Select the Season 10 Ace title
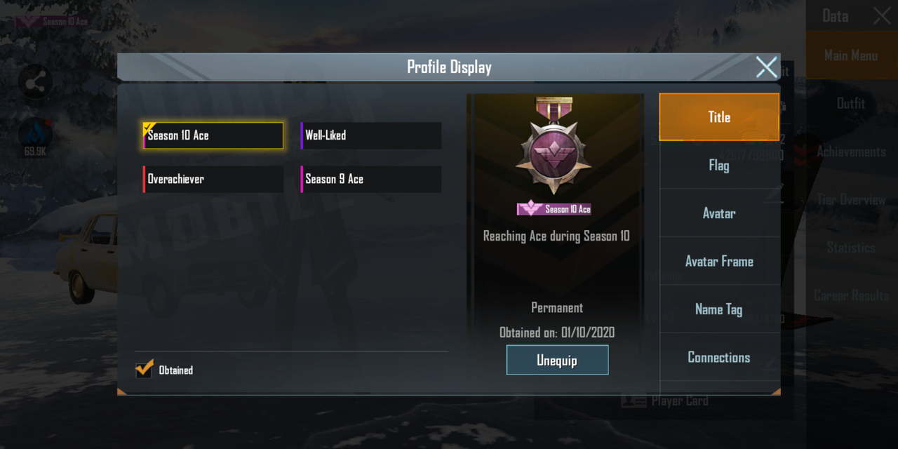The image size is (898, 449). 213,135
